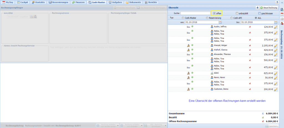Select the 'Cash-Master' type radio button
This screenshot has height=128, width=284.
point(183,18)
